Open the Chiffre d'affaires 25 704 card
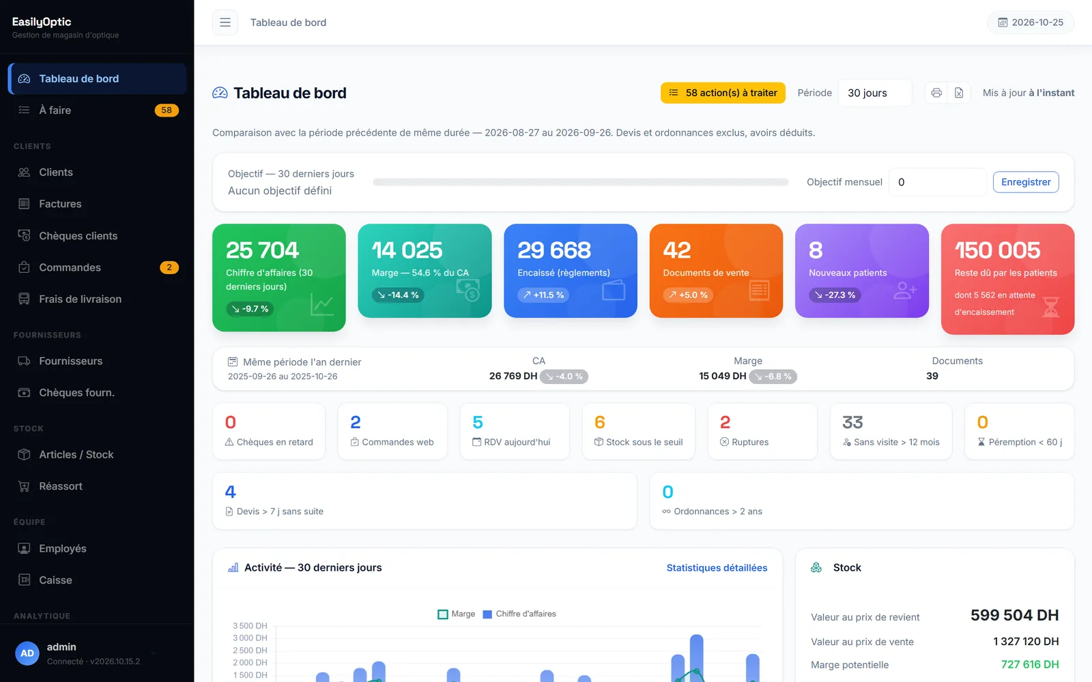1092x682 pixels. (279, 278)
